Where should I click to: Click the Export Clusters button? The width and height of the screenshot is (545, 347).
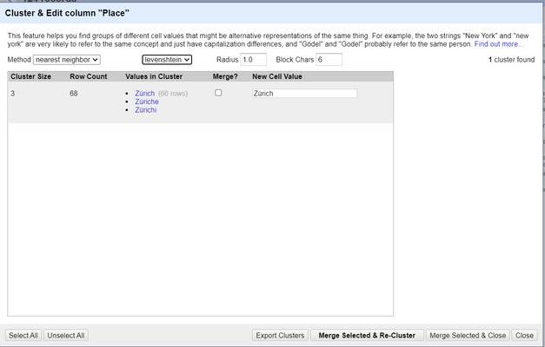point(280,335)
